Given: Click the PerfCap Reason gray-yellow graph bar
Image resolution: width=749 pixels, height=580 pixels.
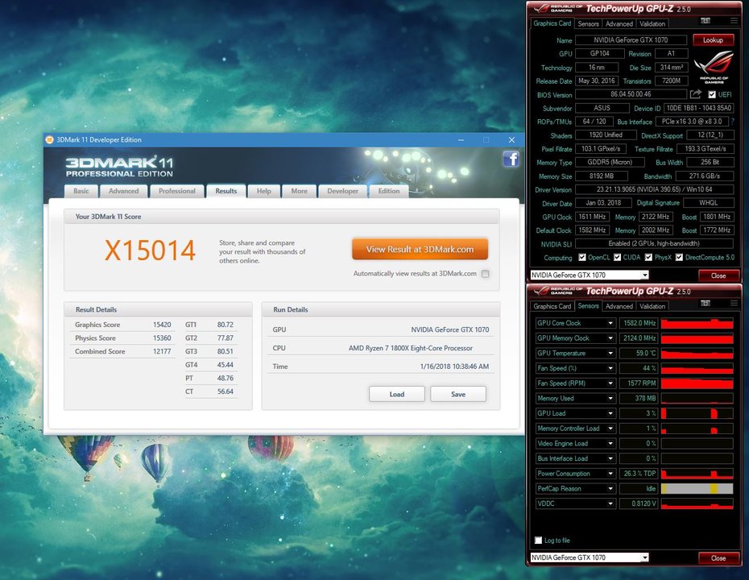Looking at the screenshot, I should [x=697, y=489].
